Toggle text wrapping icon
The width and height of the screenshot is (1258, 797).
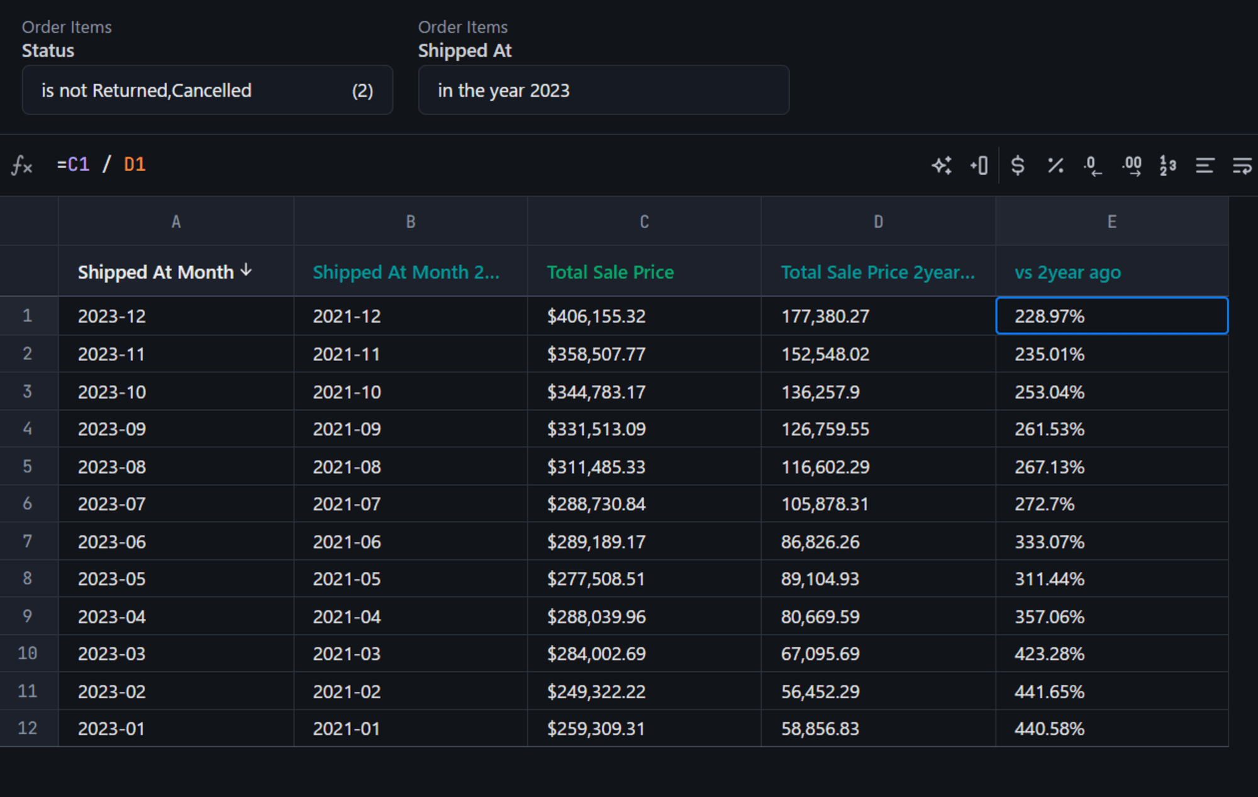pyautogui.click(x=1242, y=165)
